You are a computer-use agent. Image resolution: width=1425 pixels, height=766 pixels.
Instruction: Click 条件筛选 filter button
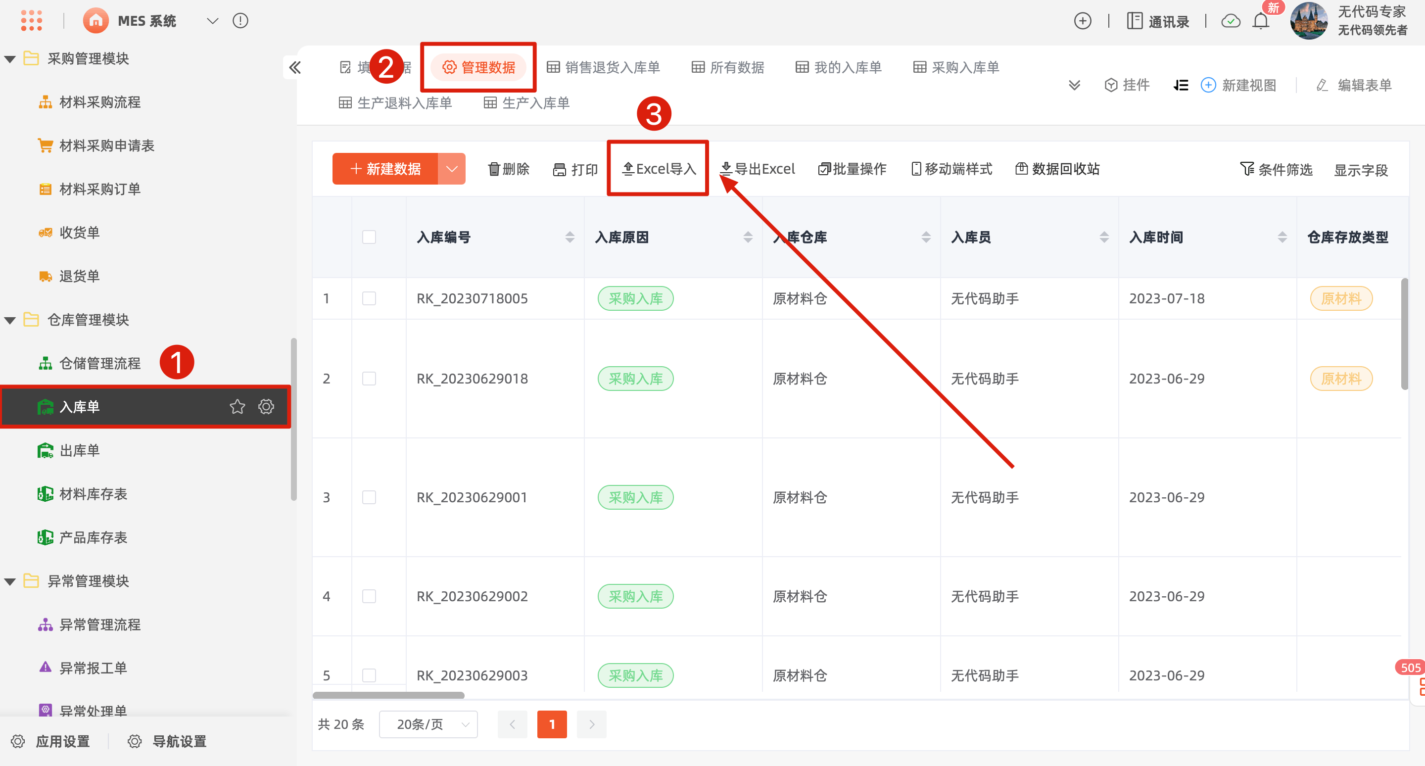pyautogui.click(x=1276, y=170)
